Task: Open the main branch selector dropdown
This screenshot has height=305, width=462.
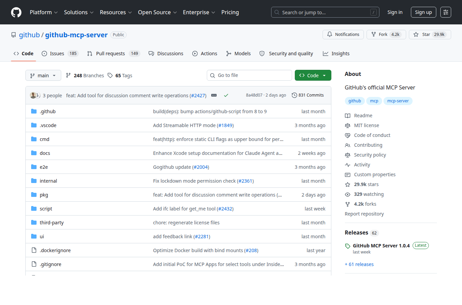Action: click(x=43, y=75)
